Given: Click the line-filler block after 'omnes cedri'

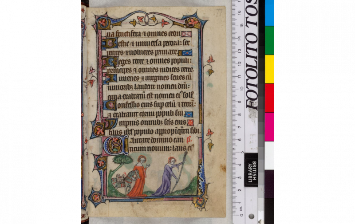Looking at the screenshot, I should point(186,34).
